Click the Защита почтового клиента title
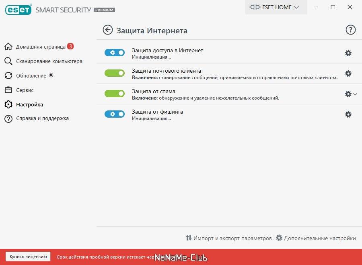The width and height of the screenshot is (362, 265). coord(167,71)
